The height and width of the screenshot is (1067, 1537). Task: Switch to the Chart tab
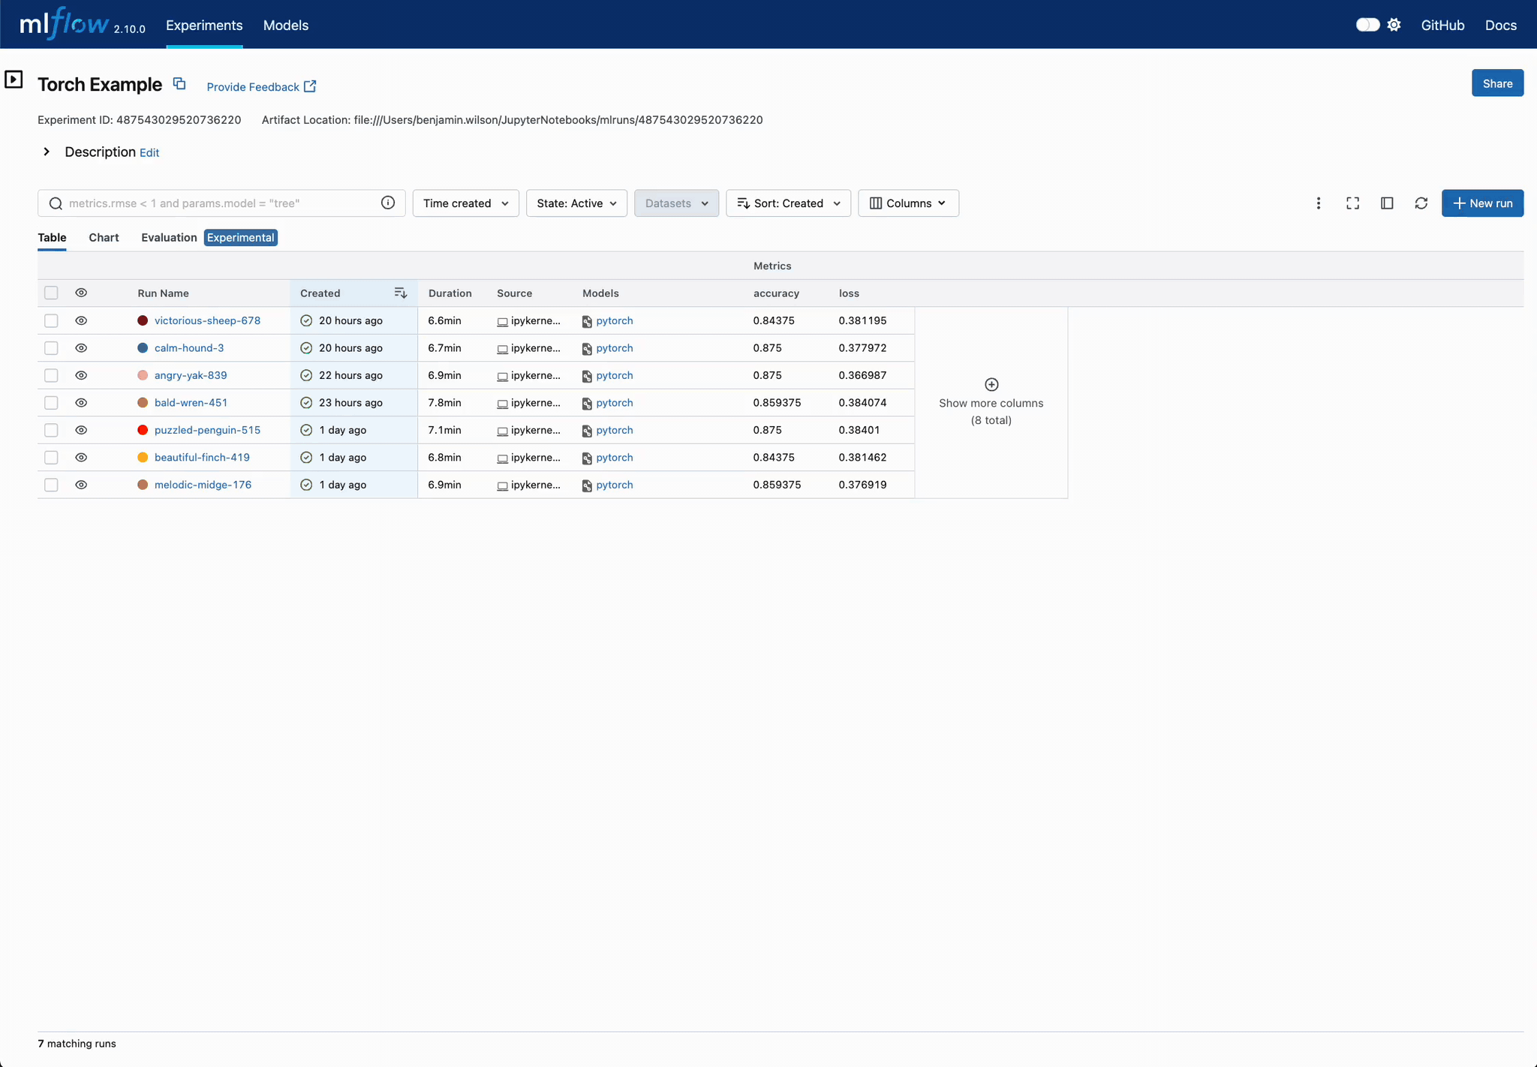pyautogui.click(x=104, y=237)
